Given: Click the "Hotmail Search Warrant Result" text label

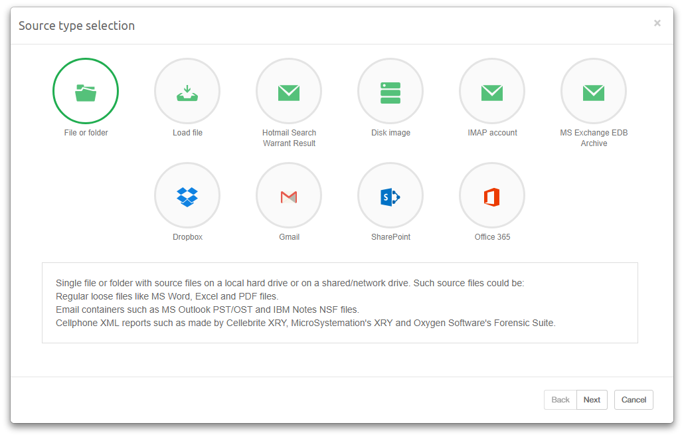Looking at the screenshot, I should pos(289,138).
